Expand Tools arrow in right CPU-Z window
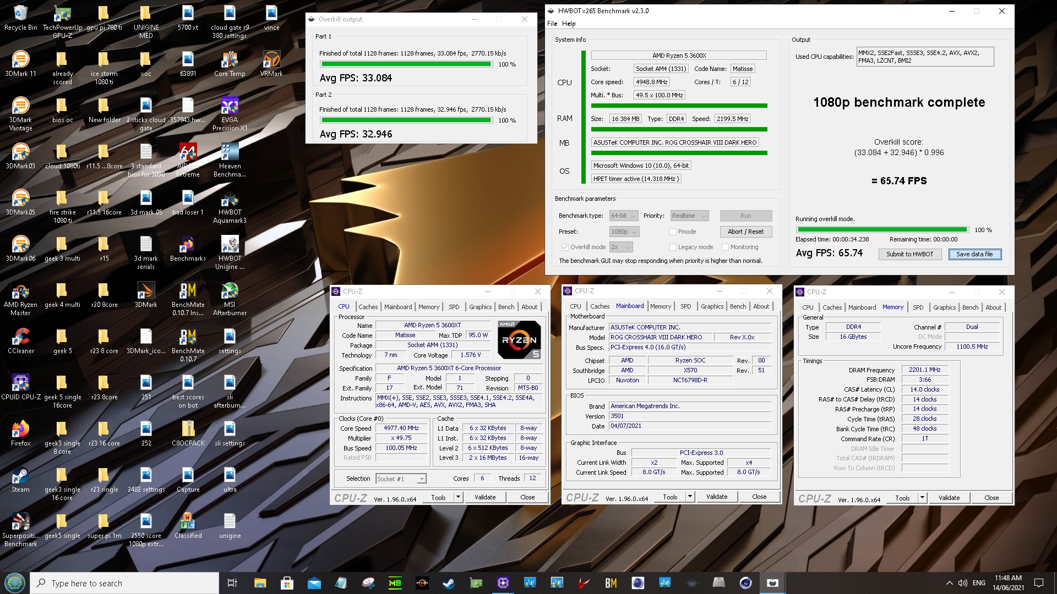1057x594 pixels. click(x=922, y=498)
